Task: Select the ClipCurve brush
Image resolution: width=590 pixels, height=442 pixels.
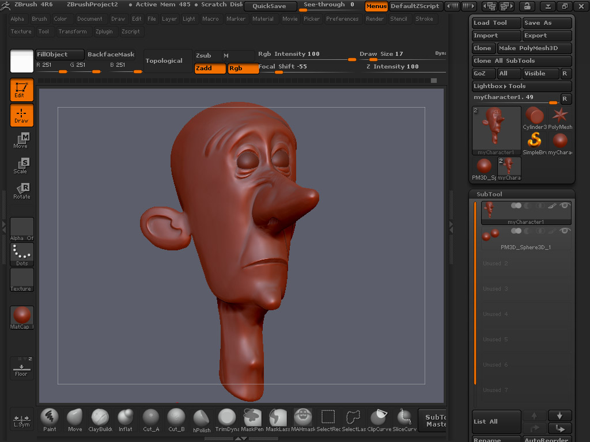Action: (379, 420)
